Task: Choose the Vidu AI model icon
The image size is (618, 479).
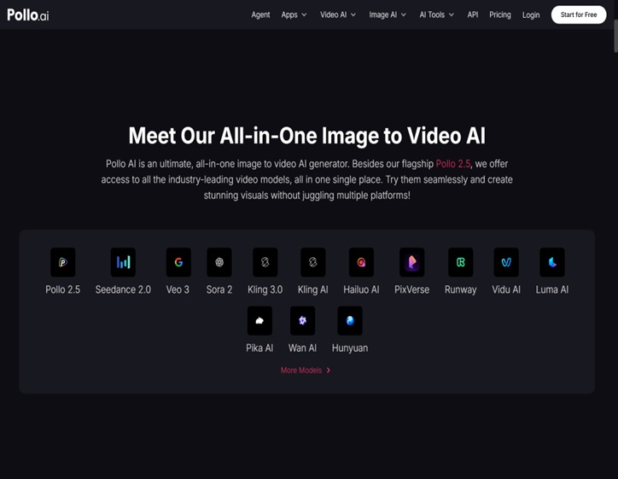Action: click(506, 262)
